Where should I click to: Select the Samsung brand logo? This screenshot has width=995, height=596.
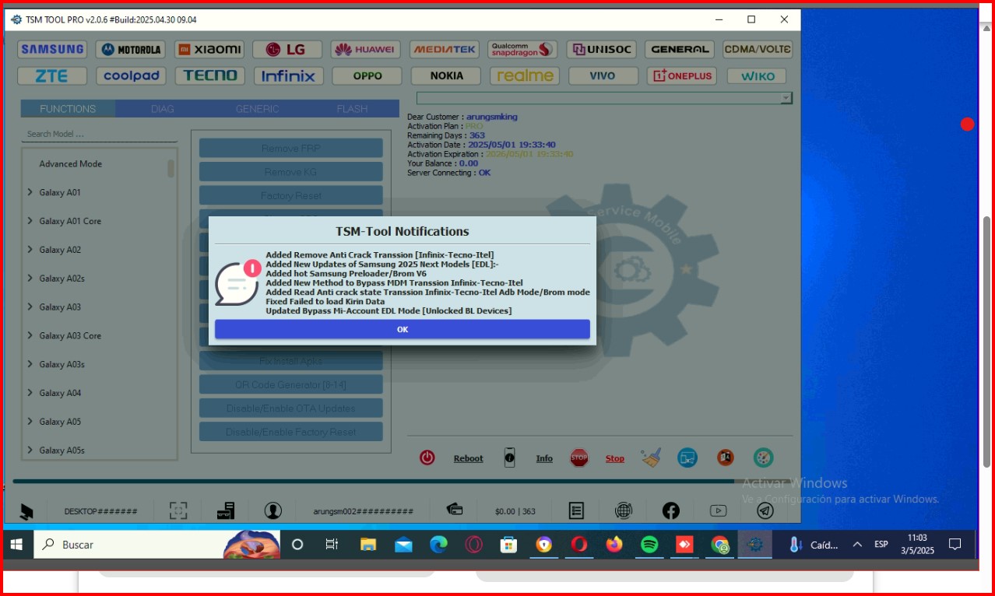[x=52, y=49]
